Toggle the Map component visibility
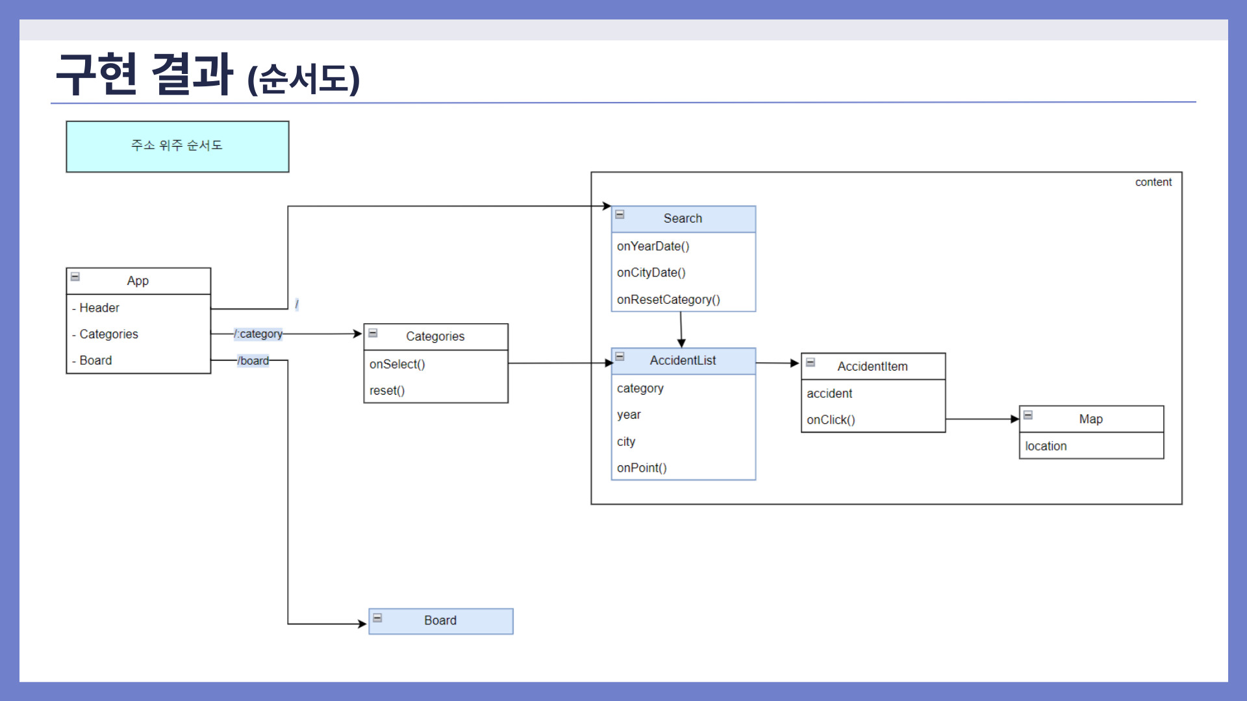 point(1029,413)
